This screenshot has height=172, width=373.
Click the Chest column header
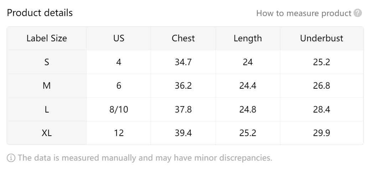pyautogui.click(x=183, y=38)
